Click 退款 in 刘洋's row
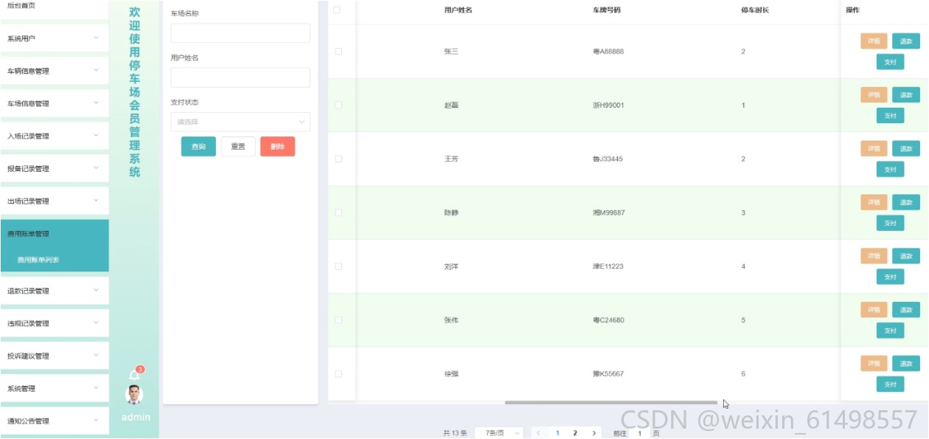 pyautogui.click(x=906, y=256)
